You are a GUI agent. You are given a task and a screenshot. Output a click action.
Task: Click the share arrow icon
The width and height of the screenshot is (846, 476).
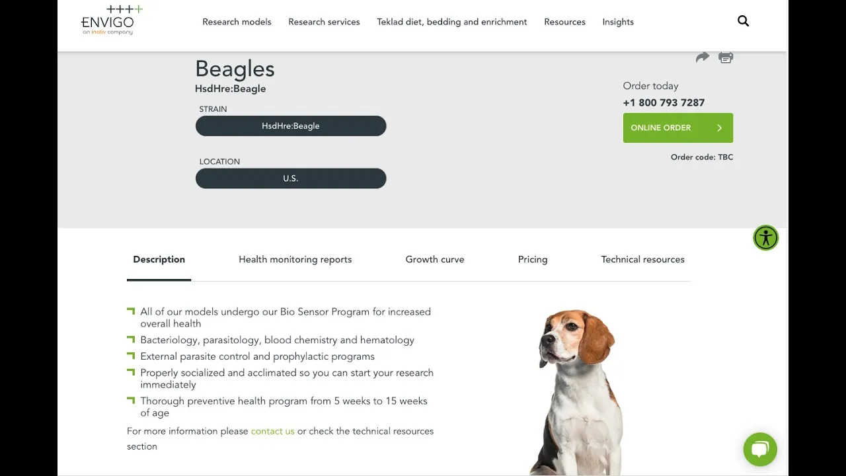coord(703,58)
